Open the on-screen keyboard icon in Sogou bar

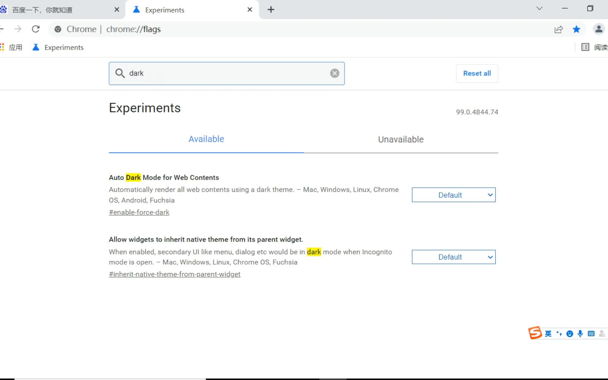point(591,333)
